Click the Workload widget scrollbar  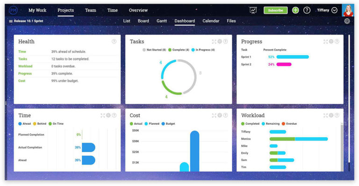[342, 148]
